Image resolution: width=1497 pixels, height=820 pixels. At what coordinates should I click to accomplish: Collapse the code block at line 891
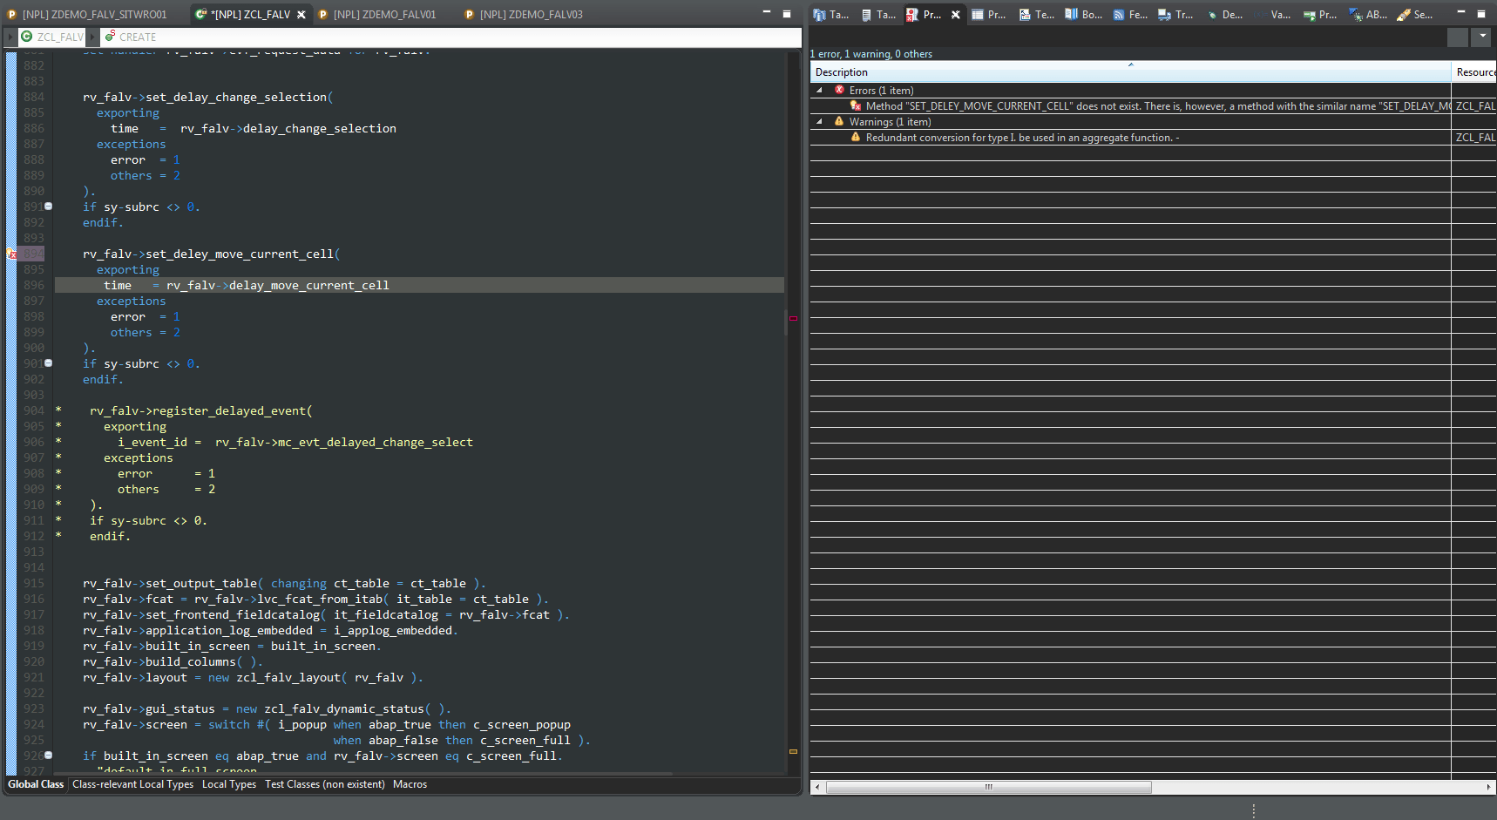click(x=49, y=207)
